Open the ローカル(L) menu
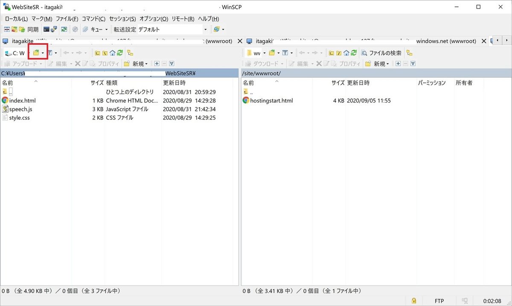The height and width of the screenshot is (306, 512). [x=16, y=19]
